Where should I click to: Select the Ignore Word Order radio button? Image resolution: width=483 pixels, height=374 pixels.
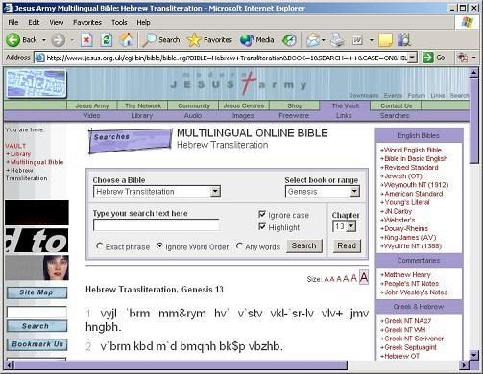point(159,246)
